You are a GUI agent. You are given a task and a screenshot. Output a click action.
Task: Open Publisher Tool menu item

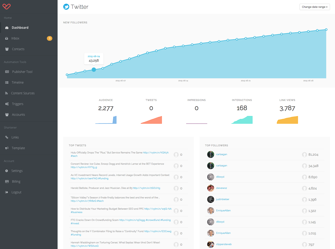(29, 72)
